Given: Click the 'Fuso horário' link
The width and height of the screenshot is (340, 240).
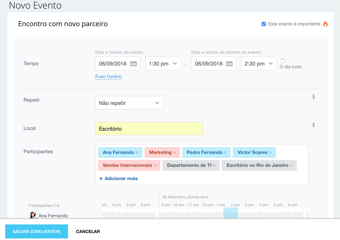Looking at the screenshot, I should [108, 77].
